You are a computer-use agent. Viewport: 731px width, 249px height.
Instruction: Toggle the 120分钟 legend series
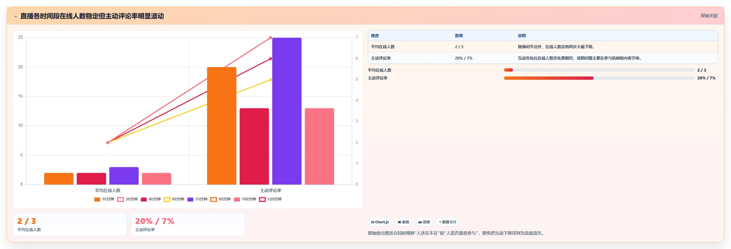[x=270, y=199]
